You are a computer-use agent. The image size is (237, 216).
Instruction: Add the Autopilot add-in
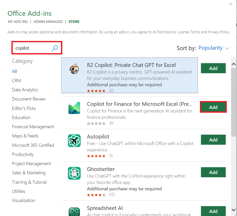(x=213, y=140)
